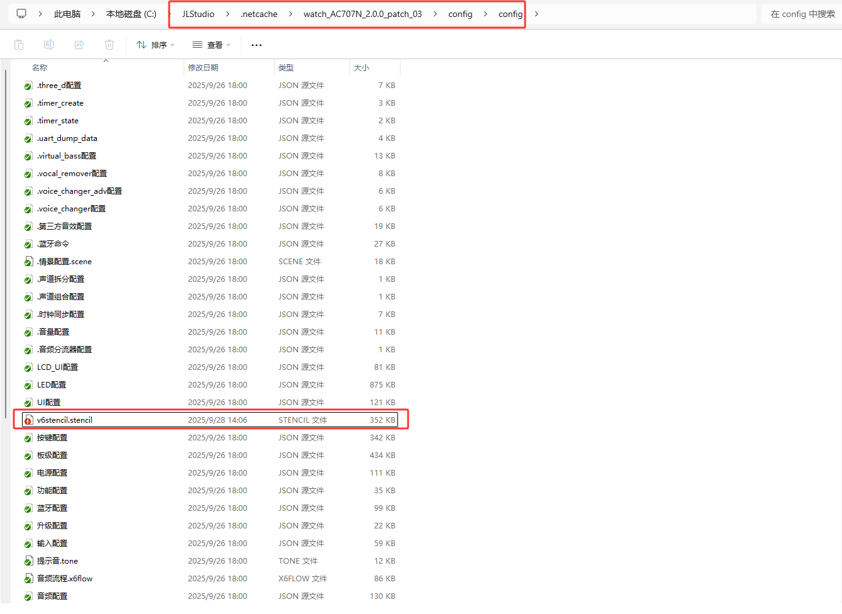
Task: Select the file named .第三方音效配置
Action: [64, 226]
